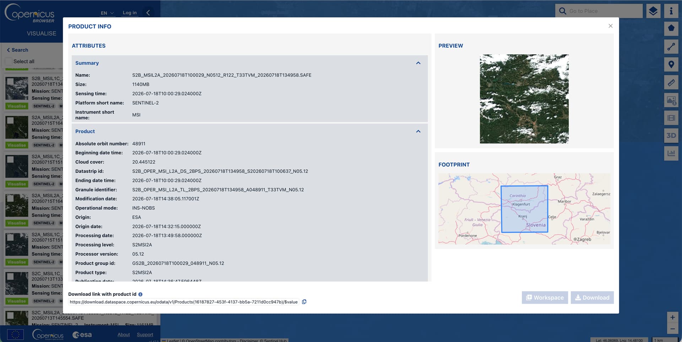Image resolution: width=682 pixels, height=342 pixels.
Task: Select the draw area of interest tool
Action: point(671,28)
